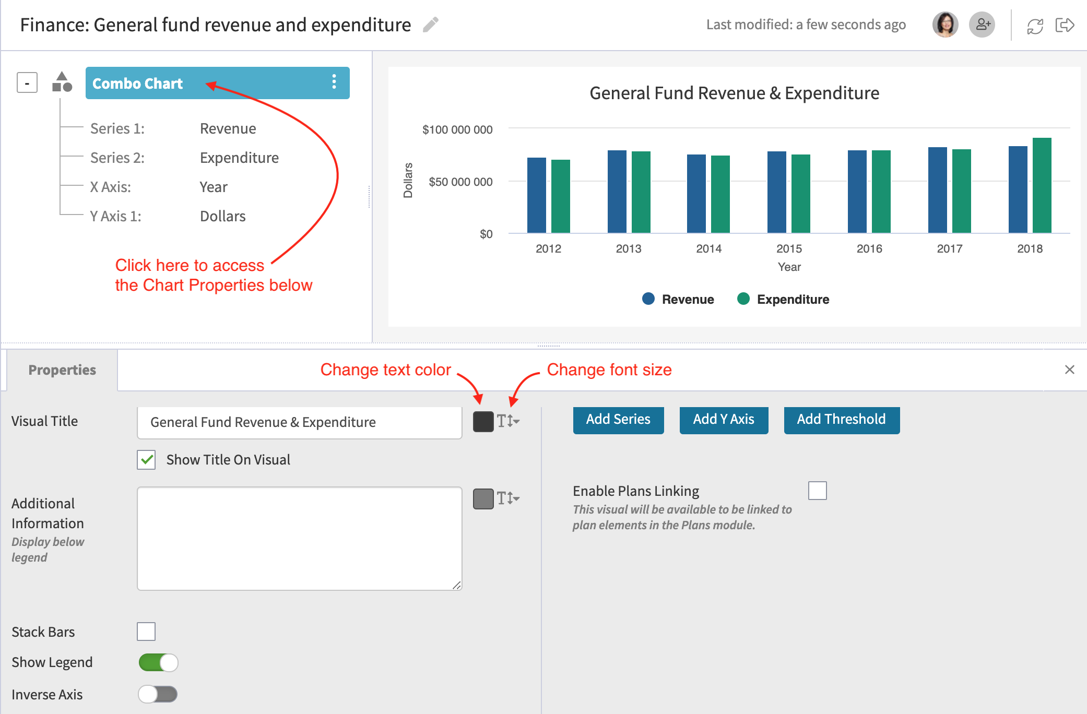
Task: Open the Combo Chart kebab menu
Action: pyautogui.click(x=334, y=82)
